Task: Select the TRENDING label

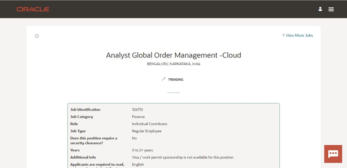Action: (x=176, y=80)
